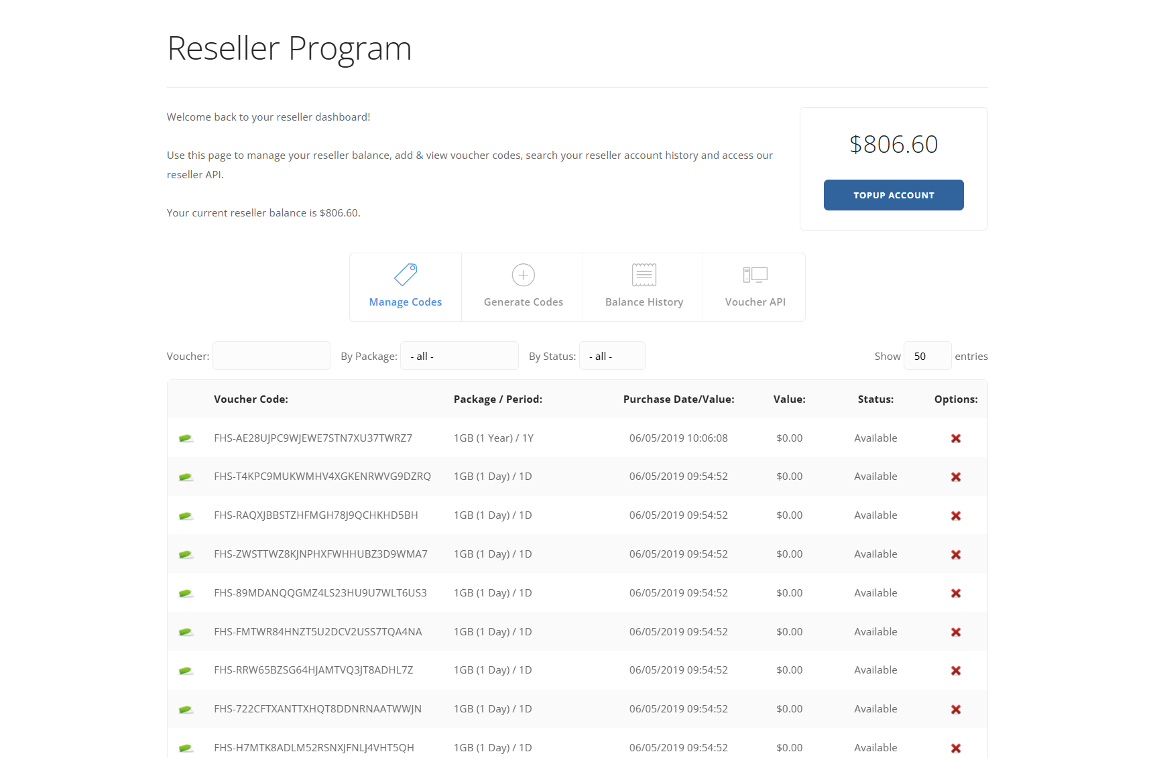Click the Balance History receipt icon
The height and width of the screenshot is (758, 1155).
(644, 275)
